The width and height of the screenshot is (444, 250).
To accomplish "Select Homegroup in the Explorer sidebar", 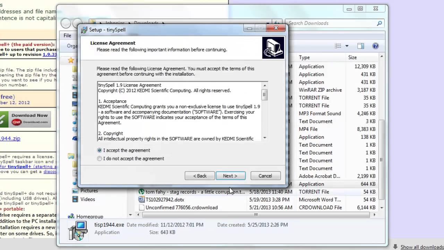I will point(90,216).
